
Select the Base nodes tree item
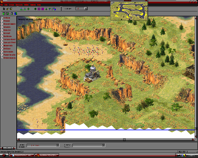(x=8, y=52)
